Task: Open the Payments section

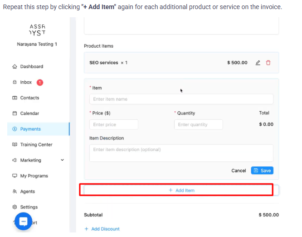Action: (x=30, y=129)
